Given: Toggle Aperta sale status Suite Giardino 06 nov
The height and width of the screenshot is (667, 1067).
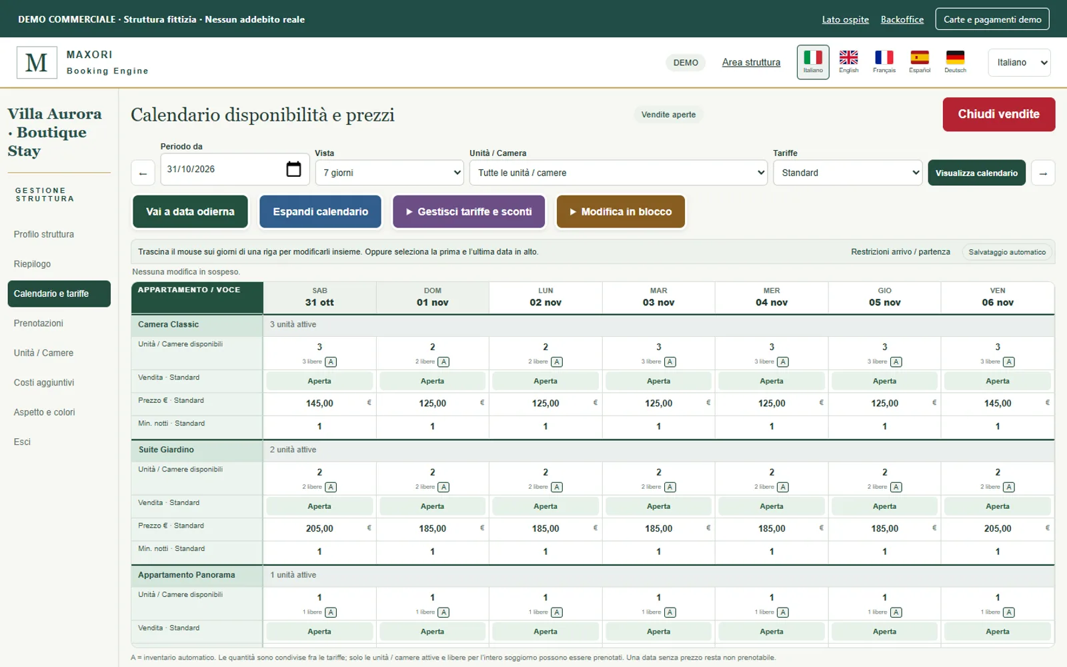Looking at the screenshot, I should 998,506.
